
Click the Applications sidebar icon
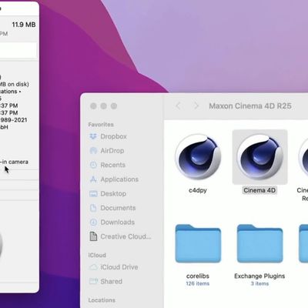pyautogui.click(x=93, y=179)
